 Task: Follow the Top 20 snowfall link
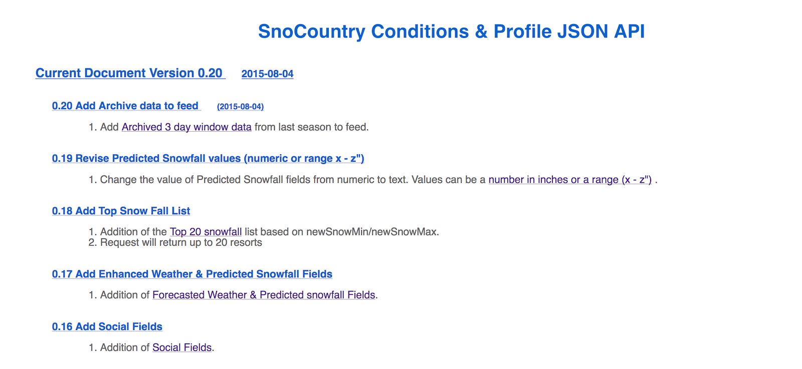pyautogui.click(x=206, y=232)
